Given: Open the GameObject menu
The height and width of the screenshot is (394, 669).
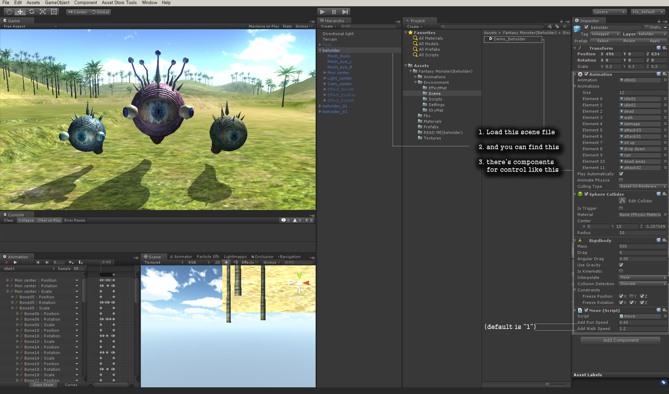Looking at the screenshot, I should pyautogui.click(x=57, y=3).
